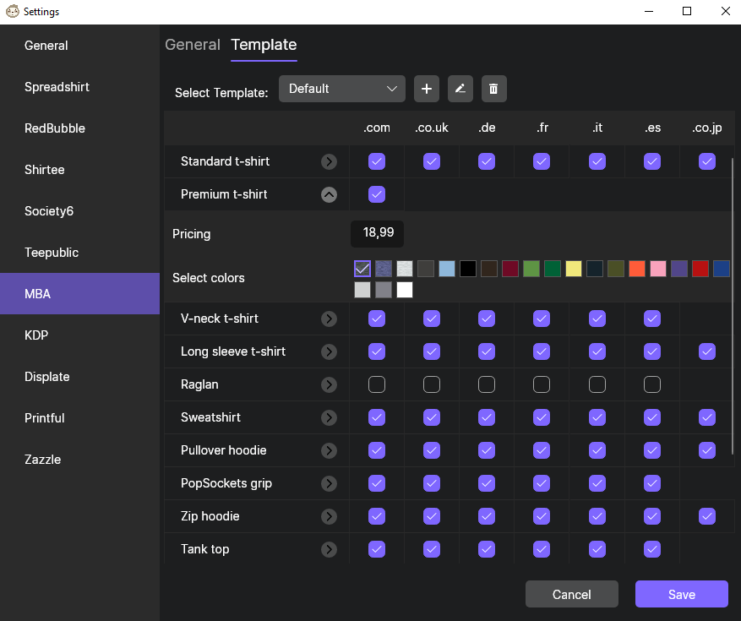Select the pink color swatch
741x621 pixels.
[x=658, y=269]
